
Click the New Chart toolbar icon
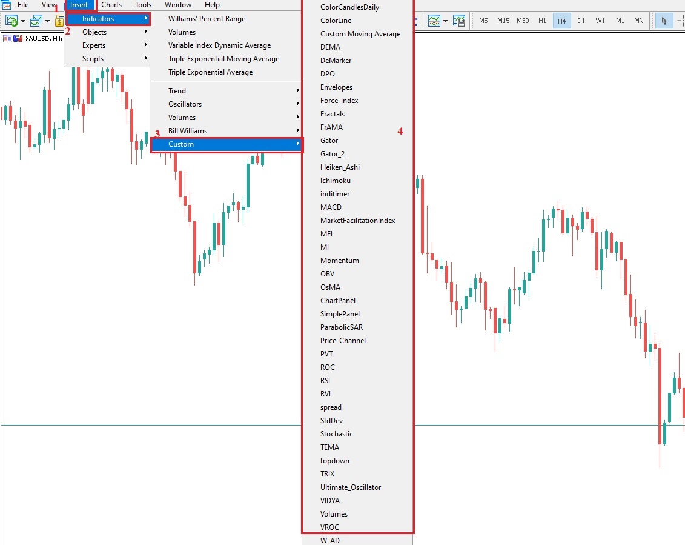(x=12, y=21)
